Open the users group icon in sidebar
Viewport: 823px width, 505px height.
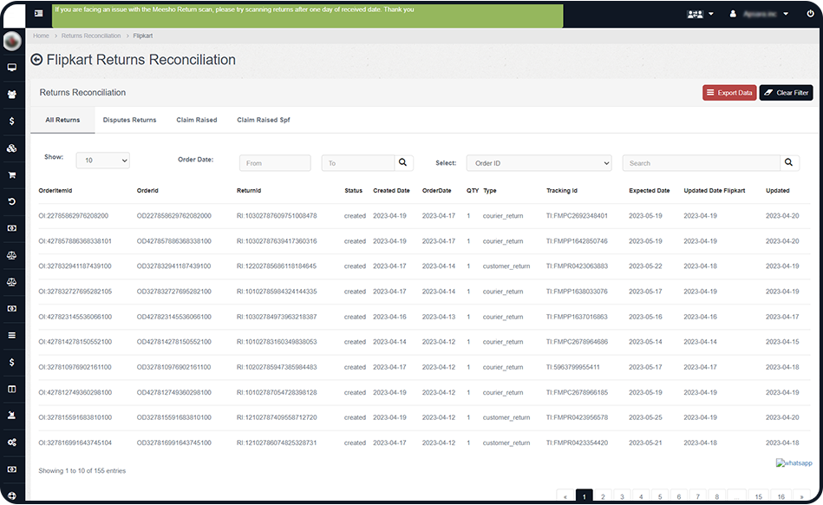[11, 95]
